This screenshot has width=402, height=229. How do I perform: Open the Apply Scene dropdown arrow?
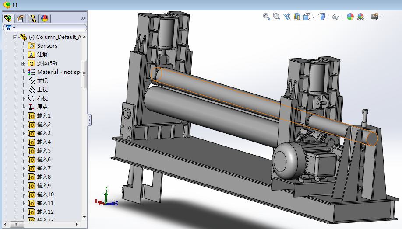coord(367,17)
